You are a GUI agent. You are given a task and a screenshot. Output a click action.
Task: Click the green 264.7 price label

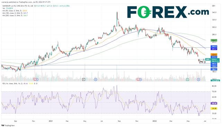(214, 40)
